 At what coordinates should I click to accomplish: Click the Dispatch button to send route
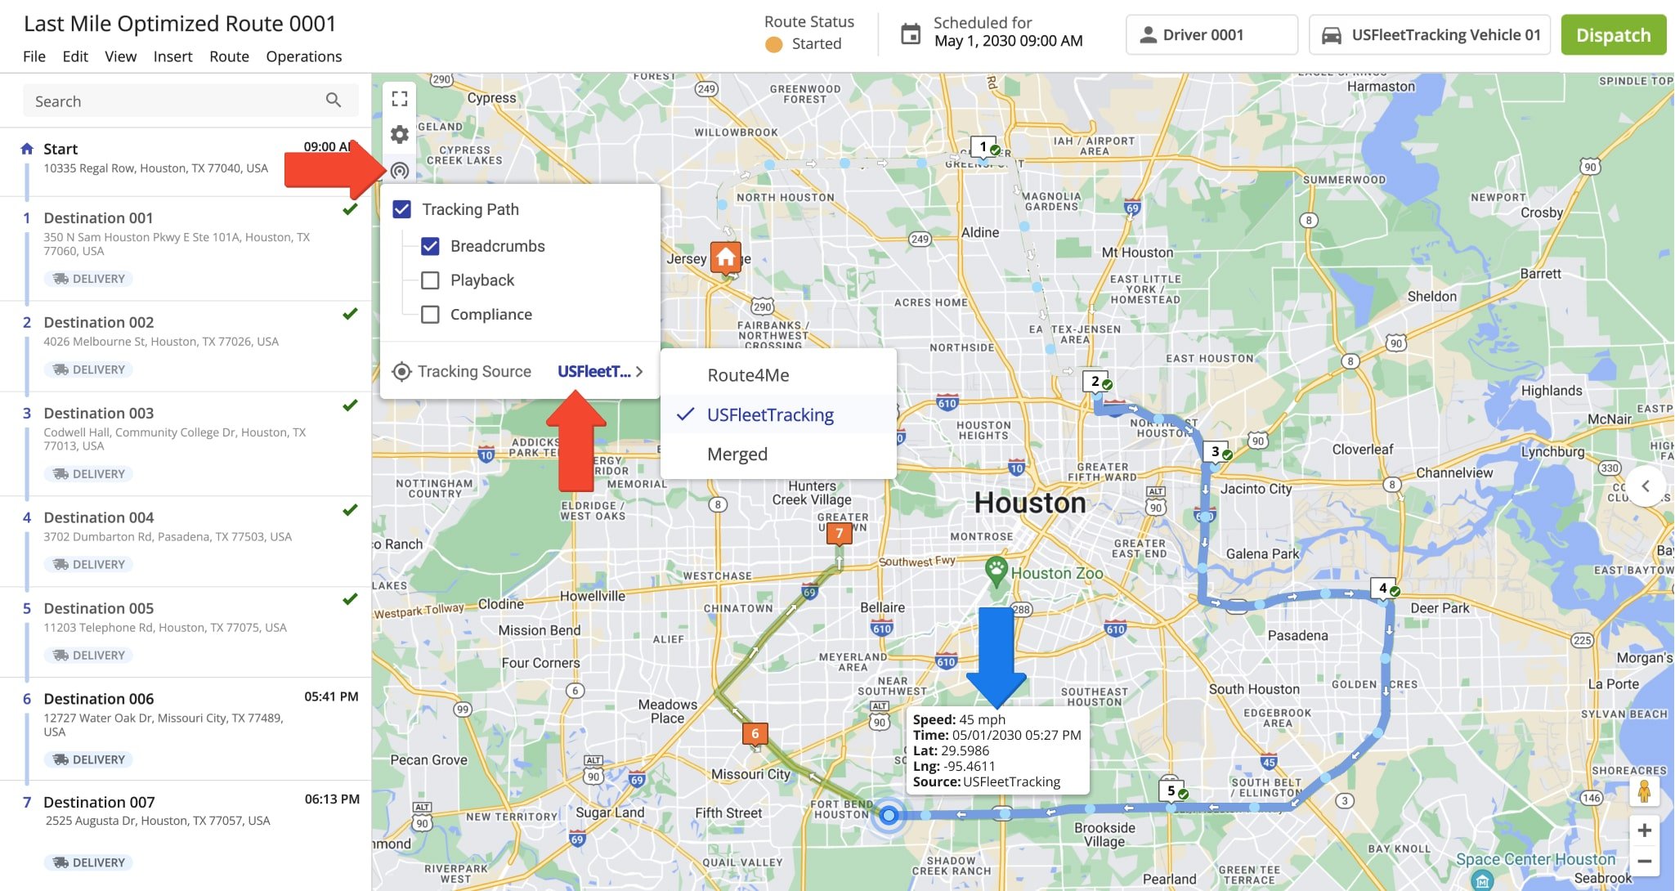1613,34
